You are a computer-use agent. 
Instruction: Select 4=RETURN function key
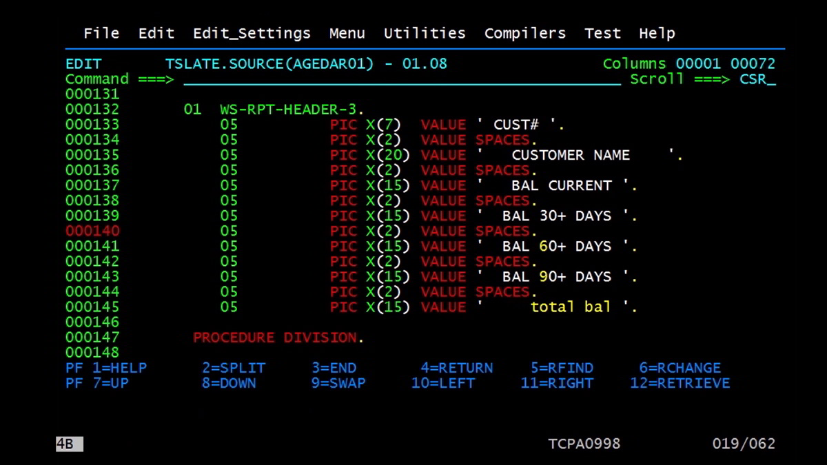click(x=456, y=368)
